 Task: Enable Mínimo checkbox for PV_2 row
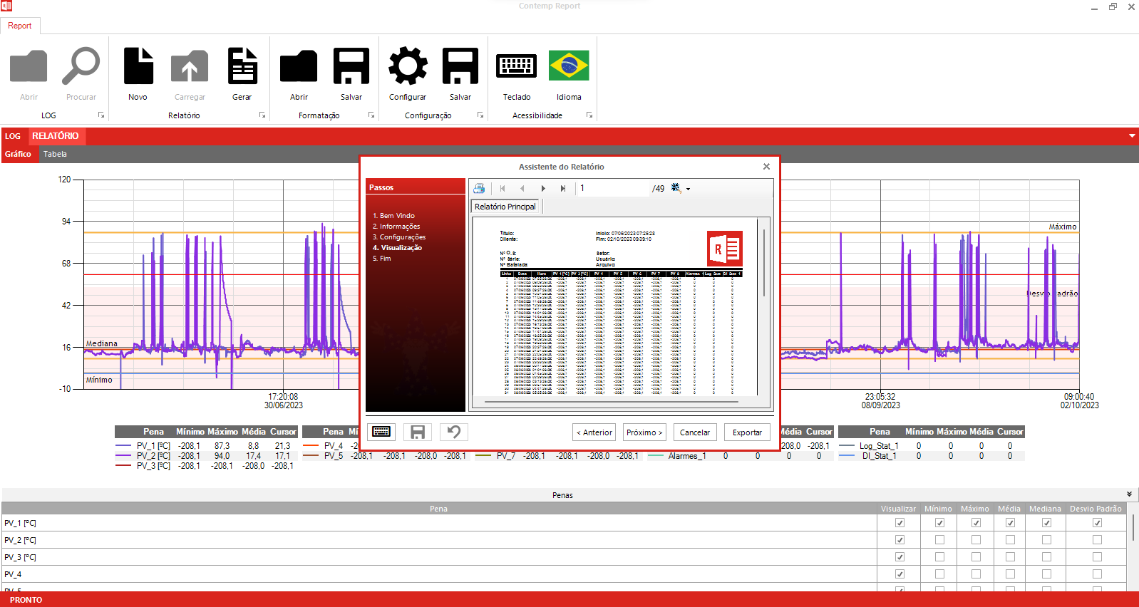click(939, 540)
